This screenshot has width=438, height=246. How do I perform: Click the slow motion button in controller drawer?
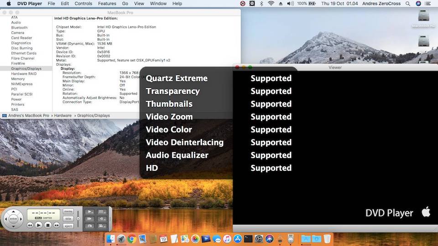pyautogui.click(x=90, y=211)
